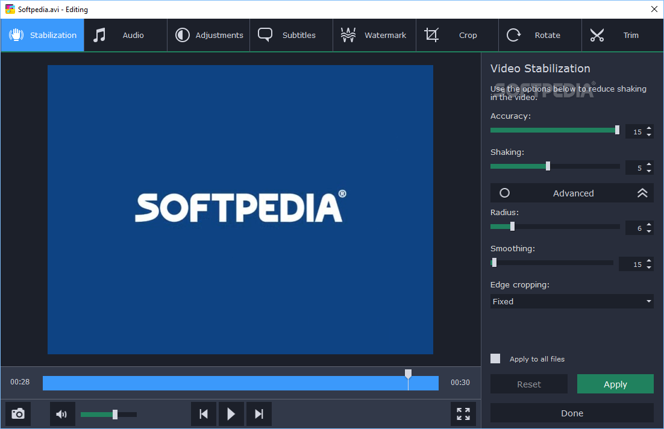This screenshot has height=429, width=664.
Task: Increase the Shaking value
Action: (x=649, y=164)
